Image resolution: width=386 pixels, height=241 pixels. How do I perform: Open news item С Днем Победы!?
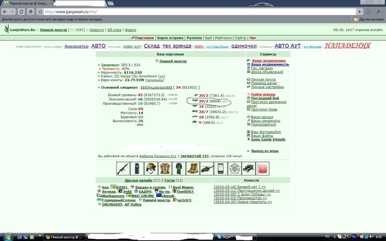point(242,194)
